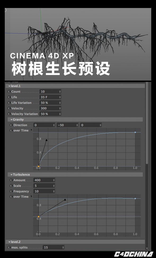Collapse the Turbulence group
The height and width of the screenshot is (258, 156).
pos(11,174)
